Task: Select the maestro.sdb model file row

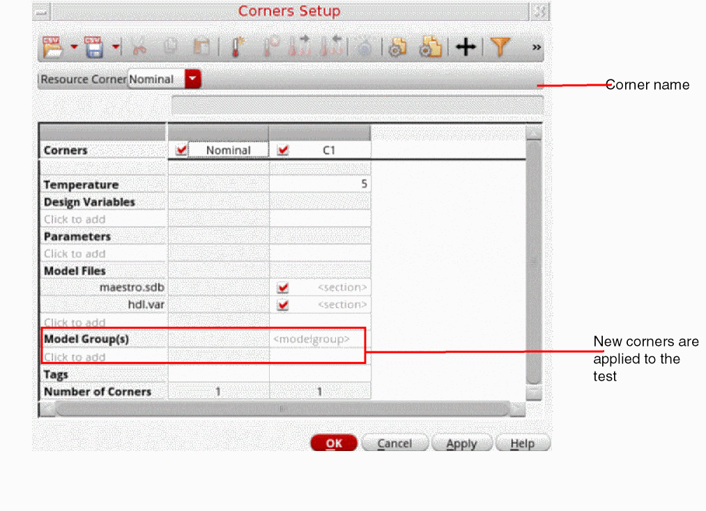Action: [x=132, y=287]
